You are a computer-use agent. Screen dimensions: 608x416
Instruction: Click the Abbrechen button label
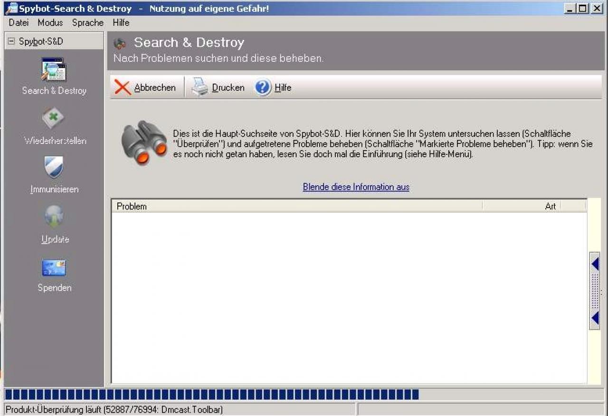point(155,88)
